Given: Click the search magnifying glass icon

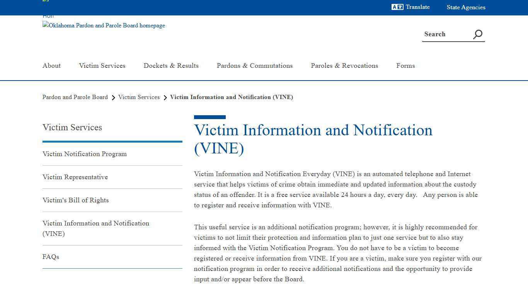Looking at the screenshot, I should [x=478, y=34].
